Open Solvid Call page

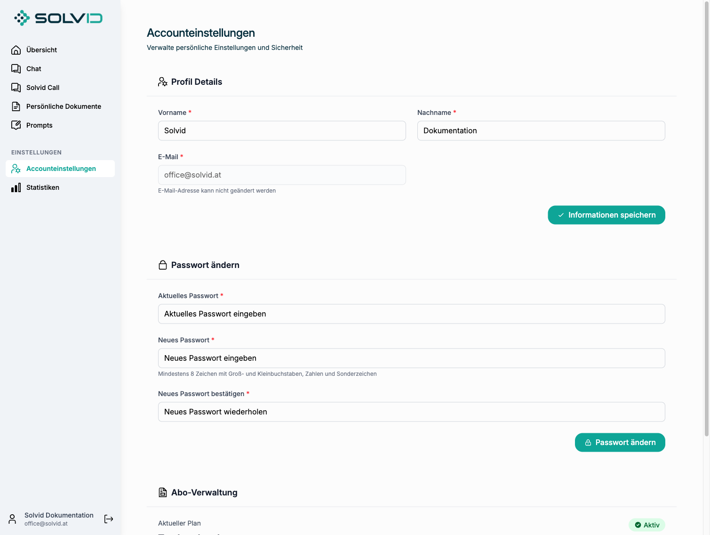coord(60,88)
